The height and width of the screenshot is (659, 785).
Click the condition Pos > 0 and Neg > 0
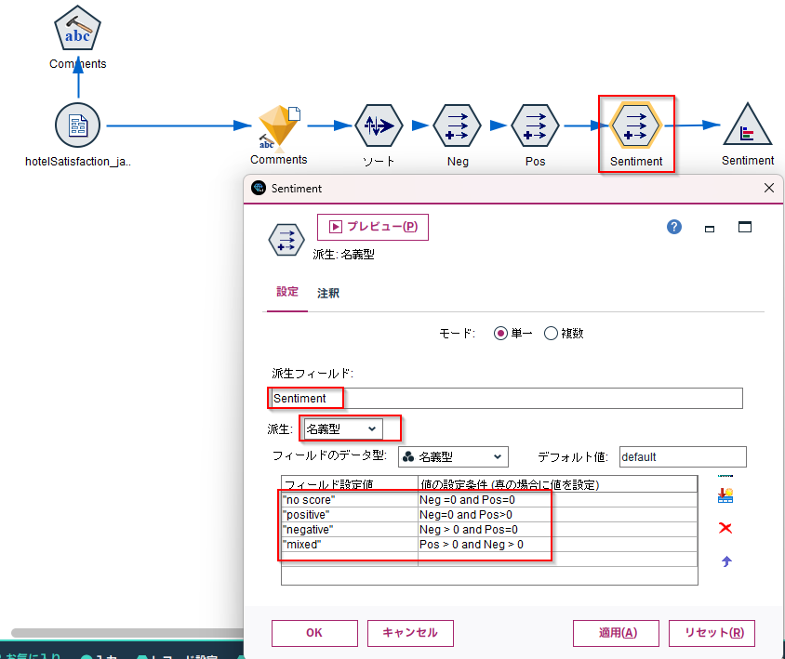click(558, 545)
